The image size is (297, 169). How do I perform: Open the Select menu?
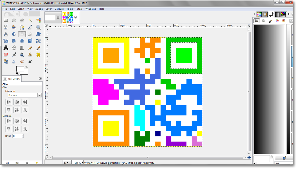click(x=21, y=9)
